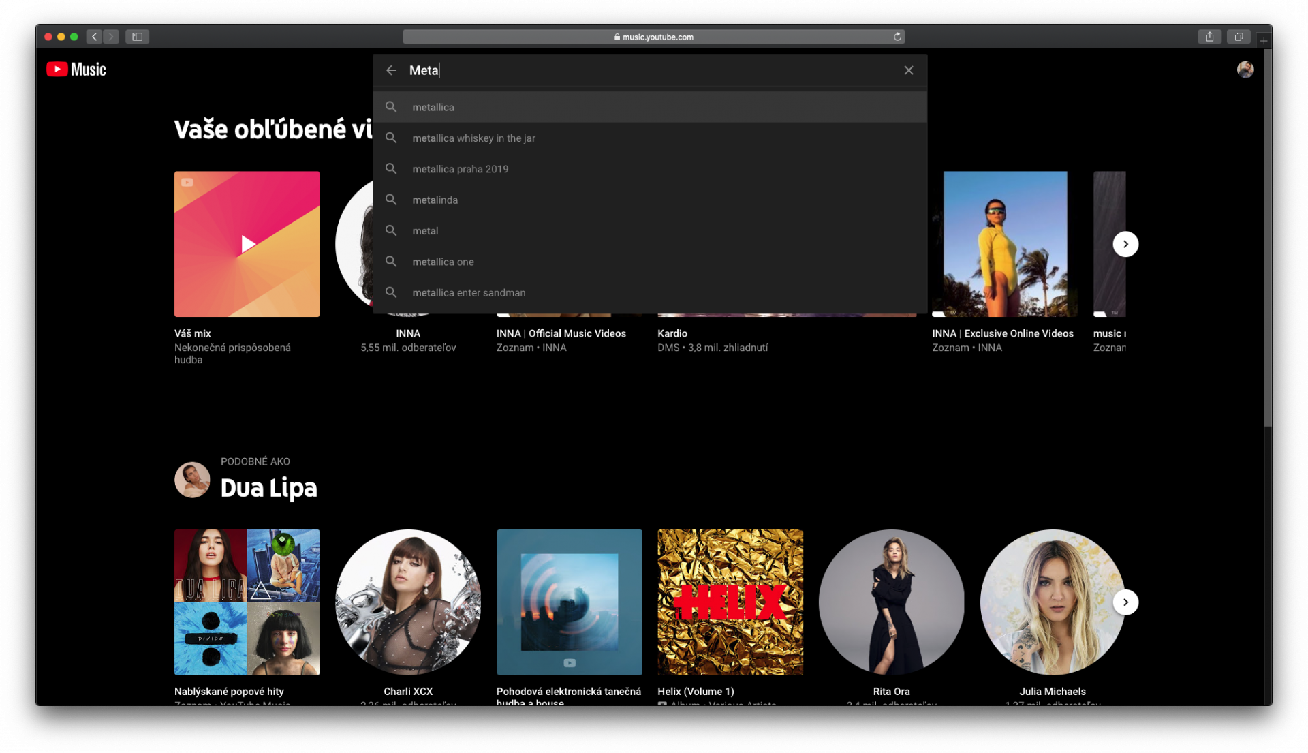Open the 'Dua Lipa' heading
The width and height of the screenshot is (1308, 753).
(x=268, y=488)
